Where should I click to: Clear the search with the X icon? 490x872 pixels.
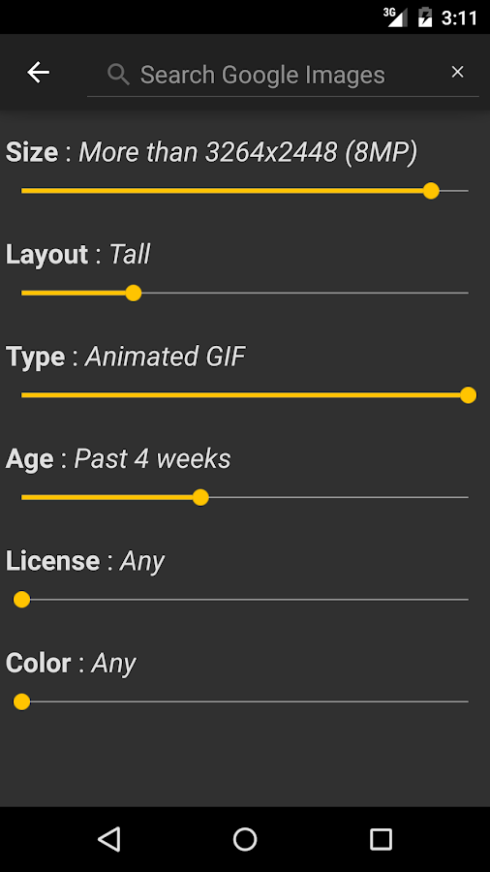[x=457, y=72]
